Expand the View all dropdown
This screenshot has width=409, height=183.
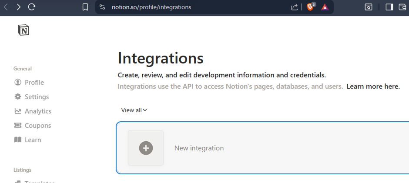pos(134,110)
